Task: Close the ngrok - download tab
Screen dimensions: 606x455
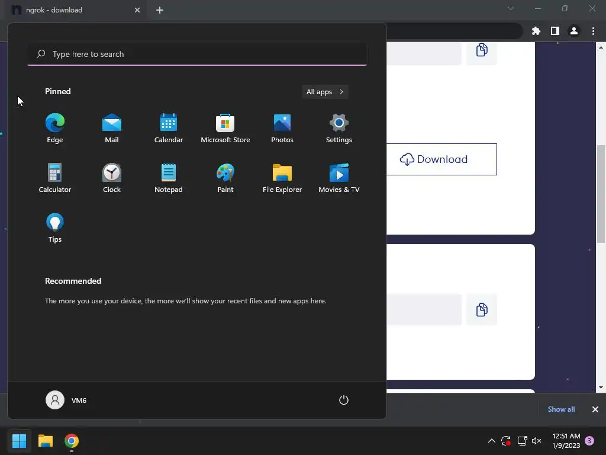Action: [137, 10]
